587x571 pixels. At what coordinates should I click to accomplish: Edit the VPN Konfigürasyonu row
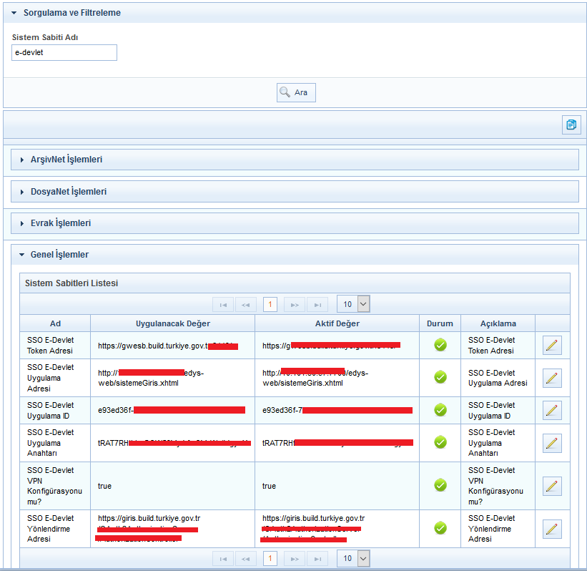[x=552, y=486]
